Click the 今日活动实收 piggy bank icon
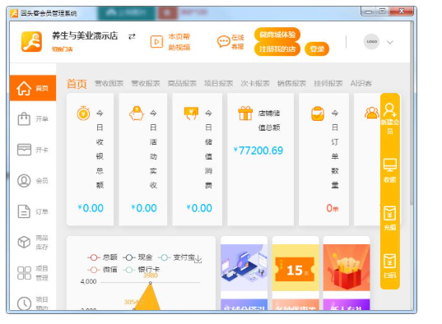The height and width of the screenshot is (324, 442). pos(137,113)
